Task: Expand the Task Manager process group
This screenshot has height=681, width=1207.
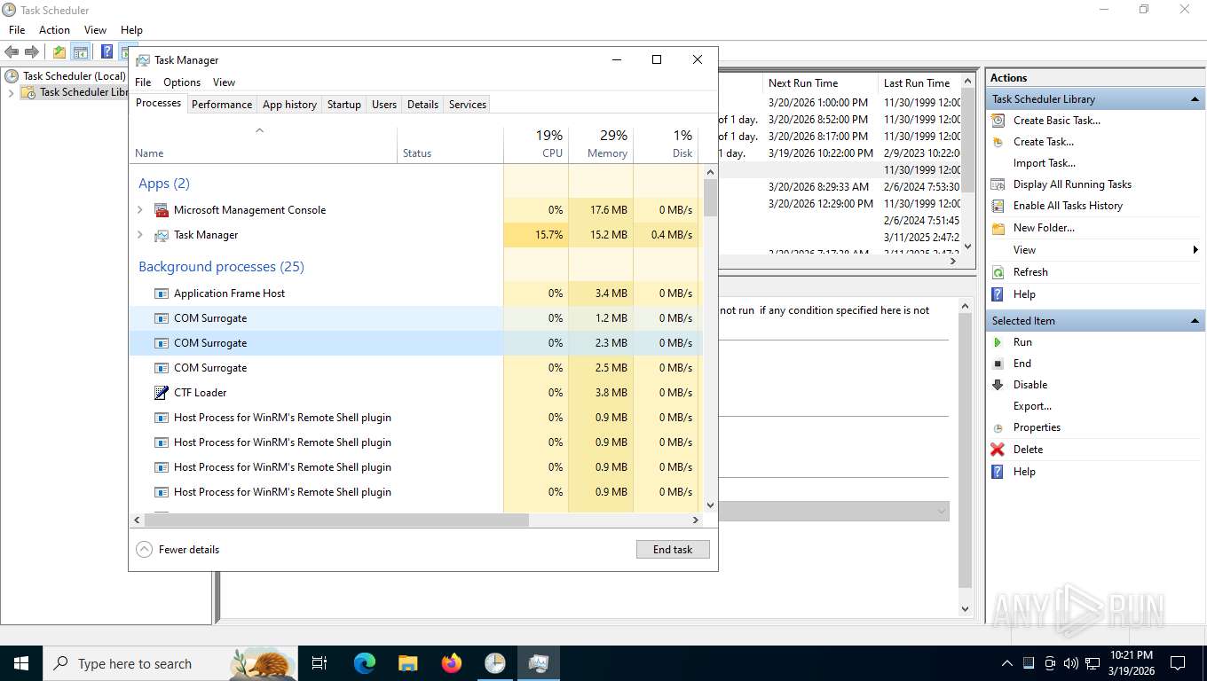Action: (140, 235)
